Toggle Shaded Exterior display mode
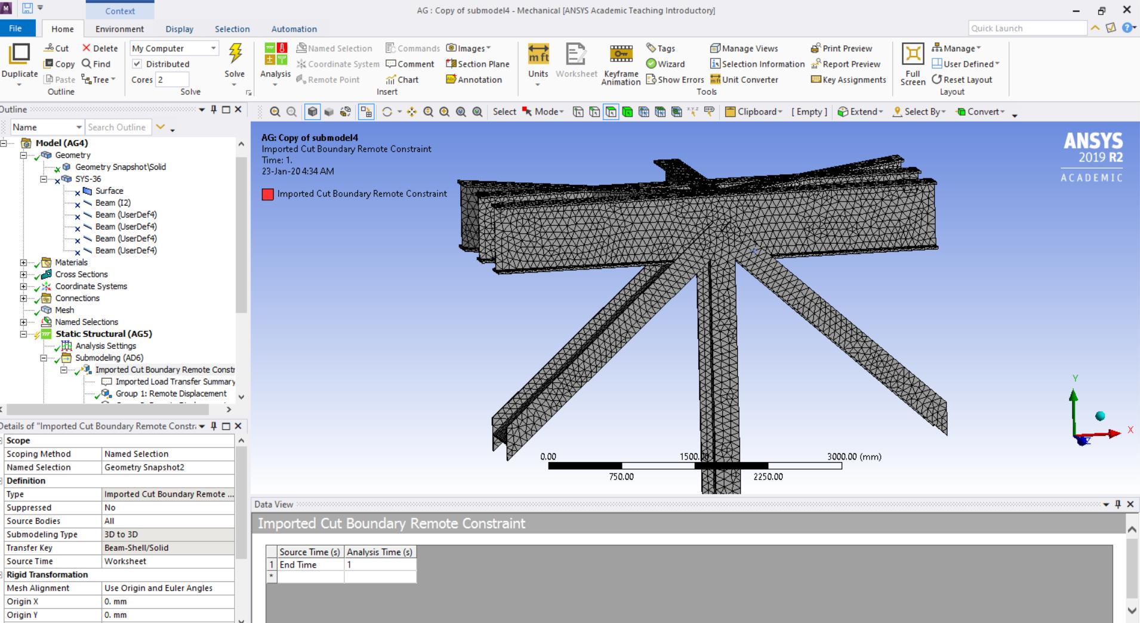The width and height of the screenshot is (1140, 623). [x=329, y=111]
